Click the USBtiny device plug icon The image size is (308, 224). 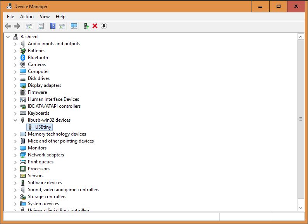(x=30, y=127)
